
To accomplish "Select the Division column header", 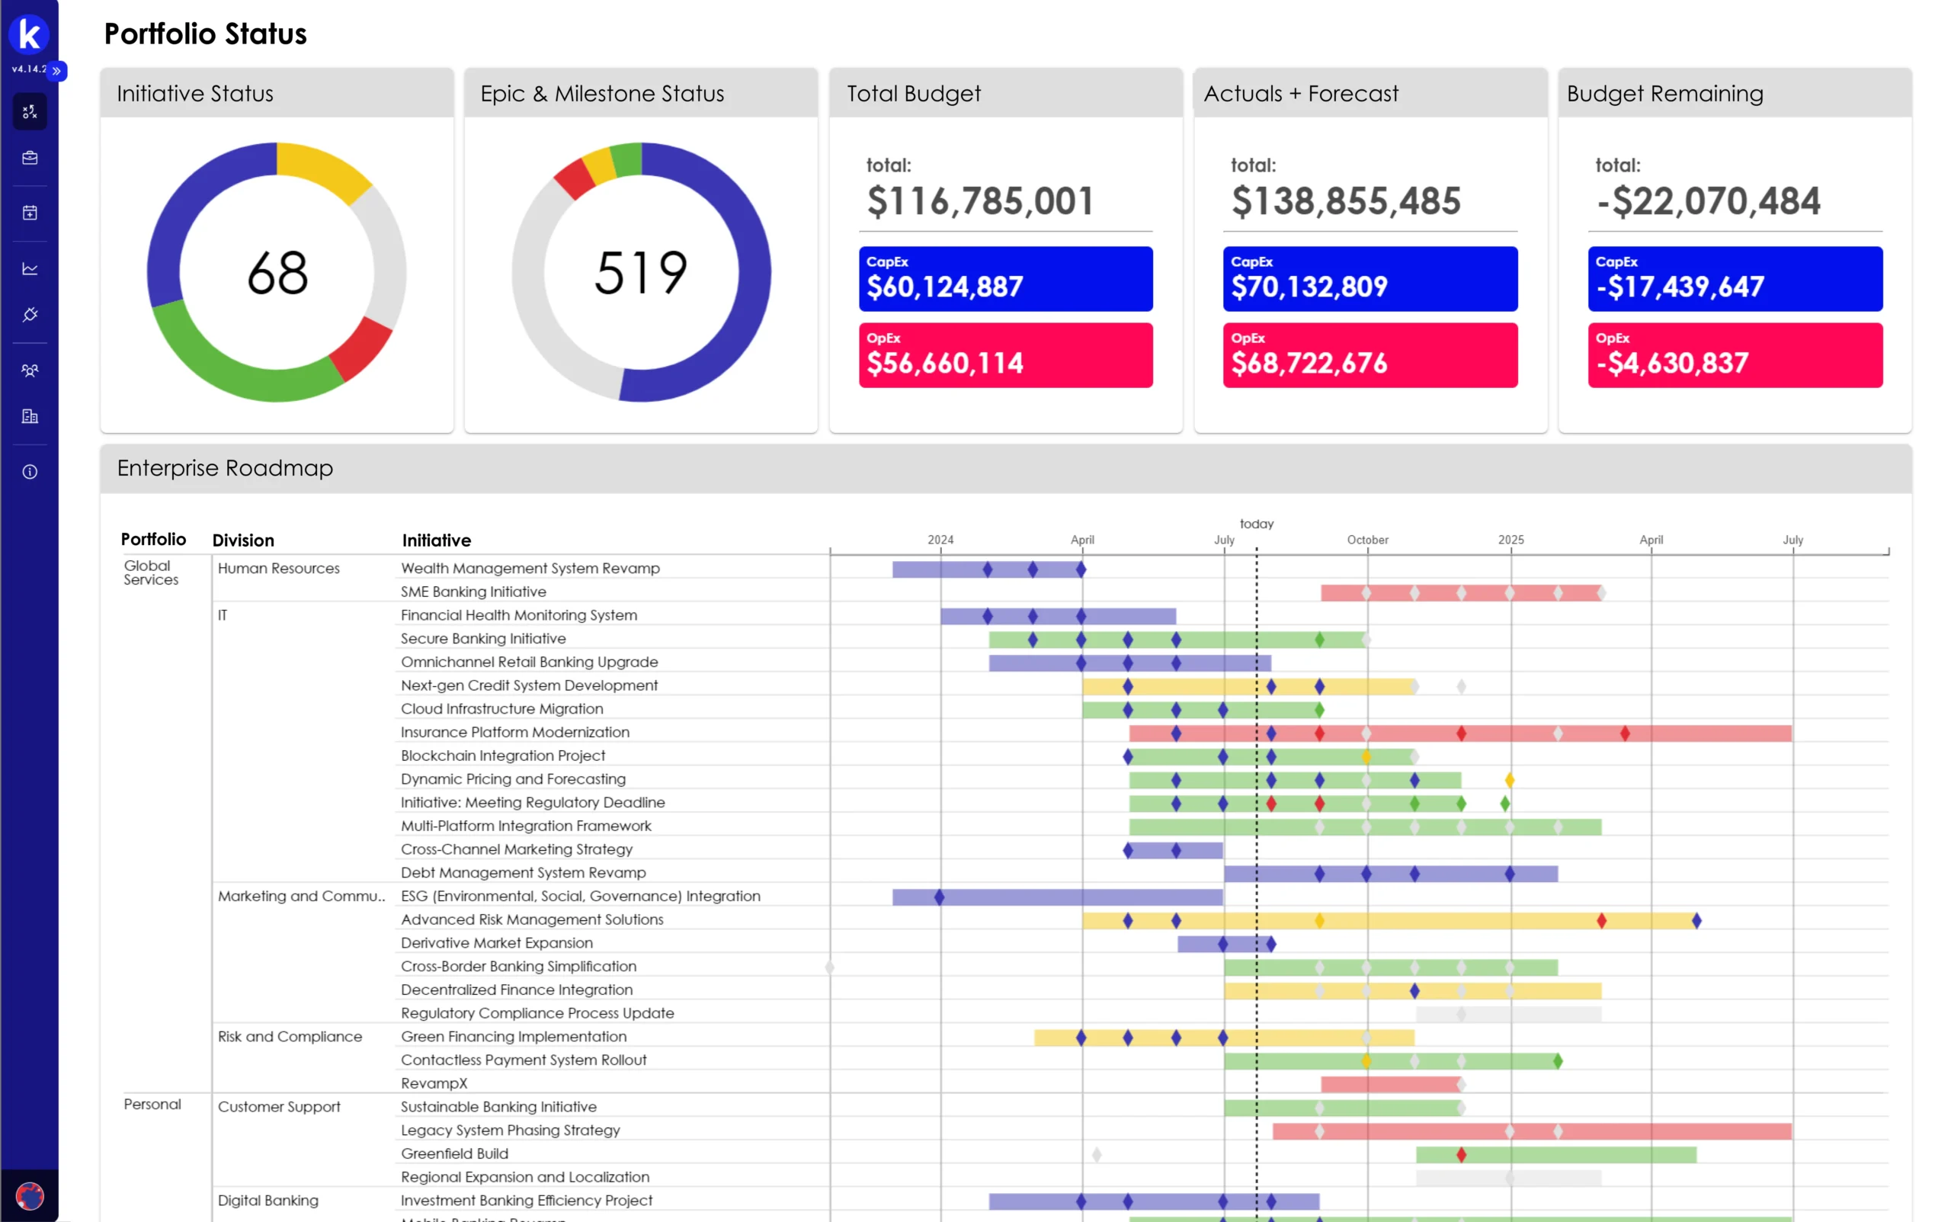I will 243,540.
